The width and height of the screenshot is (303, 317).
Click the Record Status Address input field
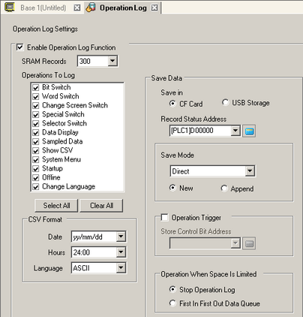(200, 131)
